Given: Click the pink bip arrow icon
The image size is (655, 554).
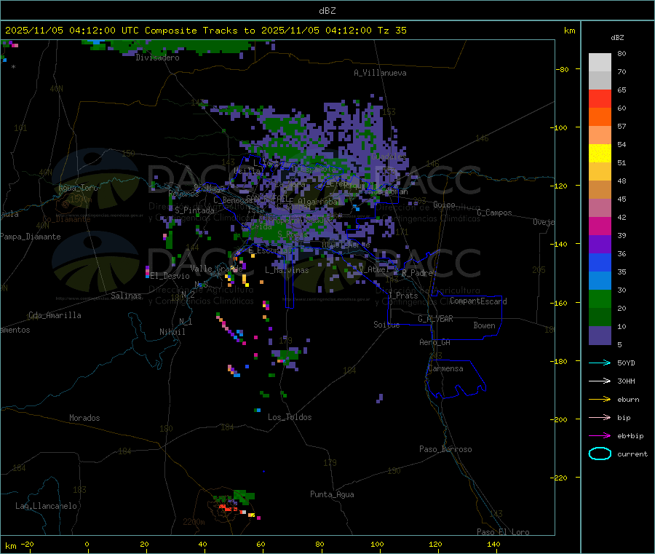Looking at the screenshot, I should tap(600, 417).
